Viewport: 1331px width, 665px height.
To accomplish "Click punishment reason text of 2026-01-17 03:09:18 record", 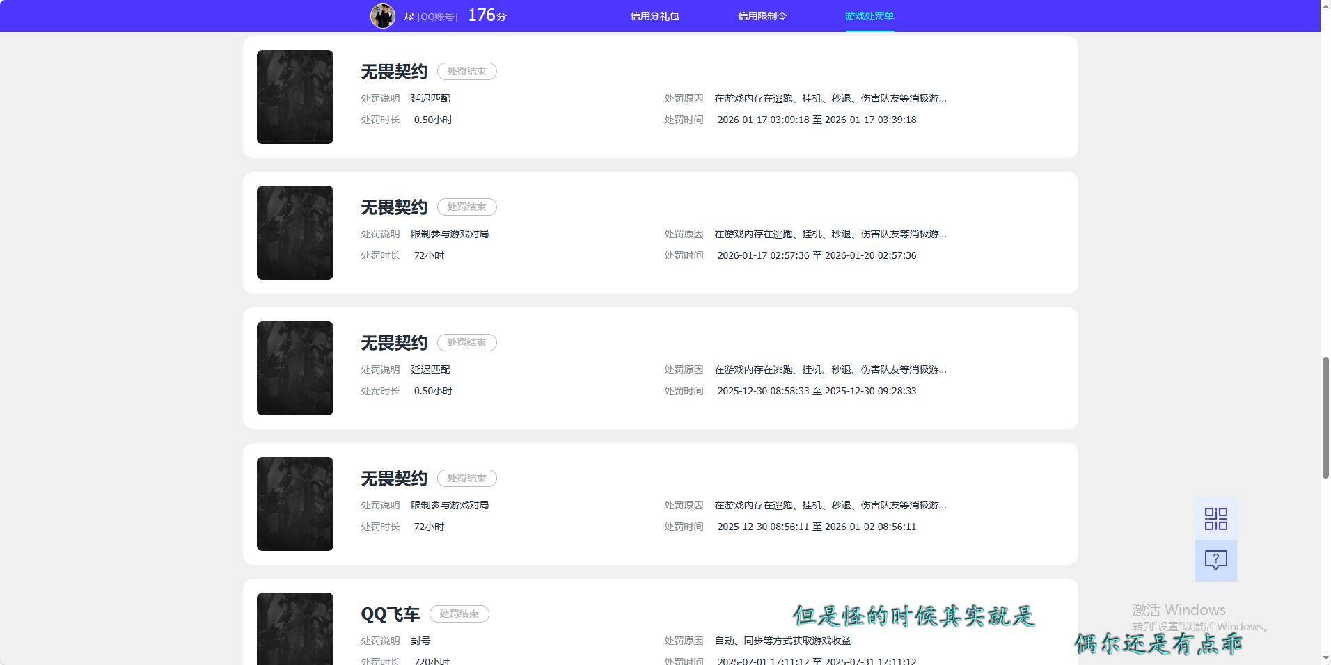I will (830, 98).
